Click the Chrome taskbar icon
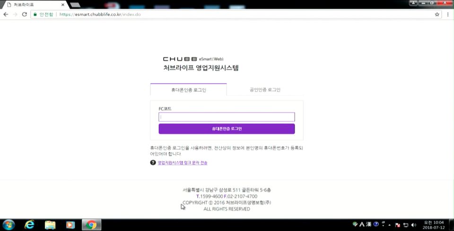Image resolution: width=454 pixels, height=231 pixels. pyautogui.click(x=91, y=225)
